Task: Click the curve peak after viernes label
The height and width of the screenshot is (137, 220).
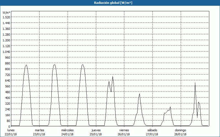Action: pos(139,94)
